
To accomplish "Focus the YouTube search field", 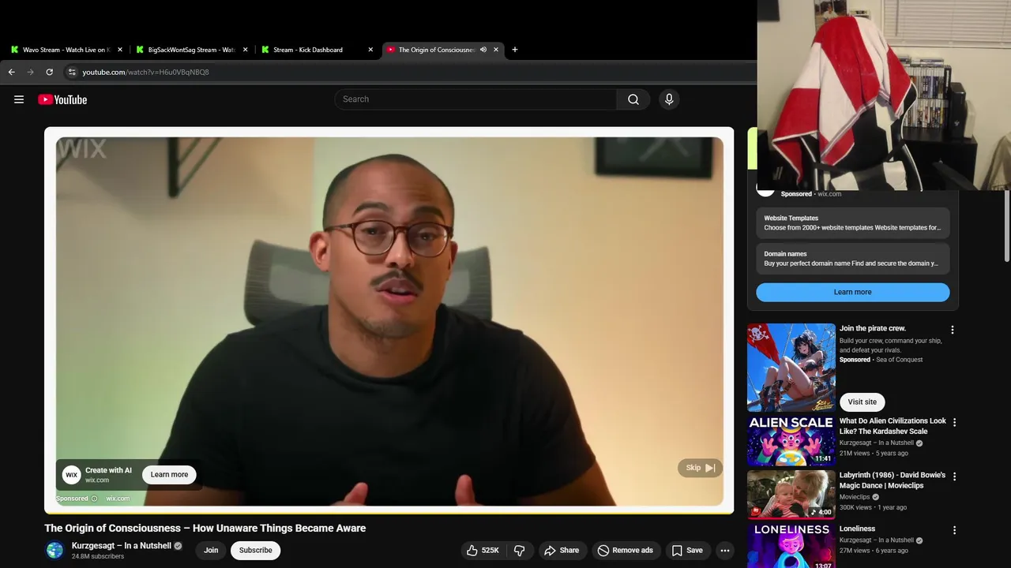I will tap(475, 99).
